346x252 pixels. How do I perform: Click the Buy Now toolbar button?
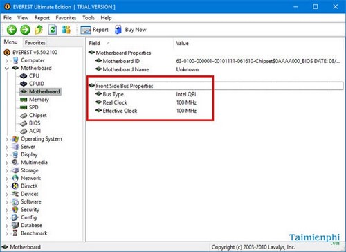pyautogui.click(x=131, y=30)
